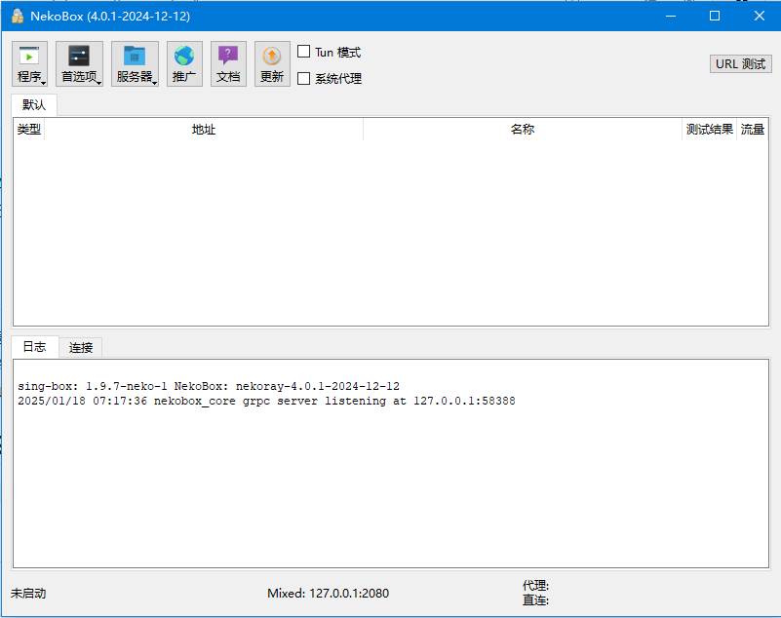Image resolution: width=781 pixels, height=618 pixels.
Task: Select the 默认 group tab
Action: (x=34, y=104)
